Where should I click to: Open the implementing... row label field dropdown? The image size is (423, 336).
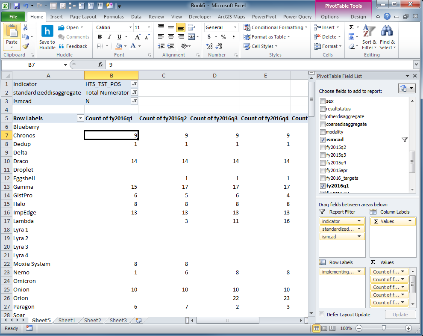pos(359,271)
